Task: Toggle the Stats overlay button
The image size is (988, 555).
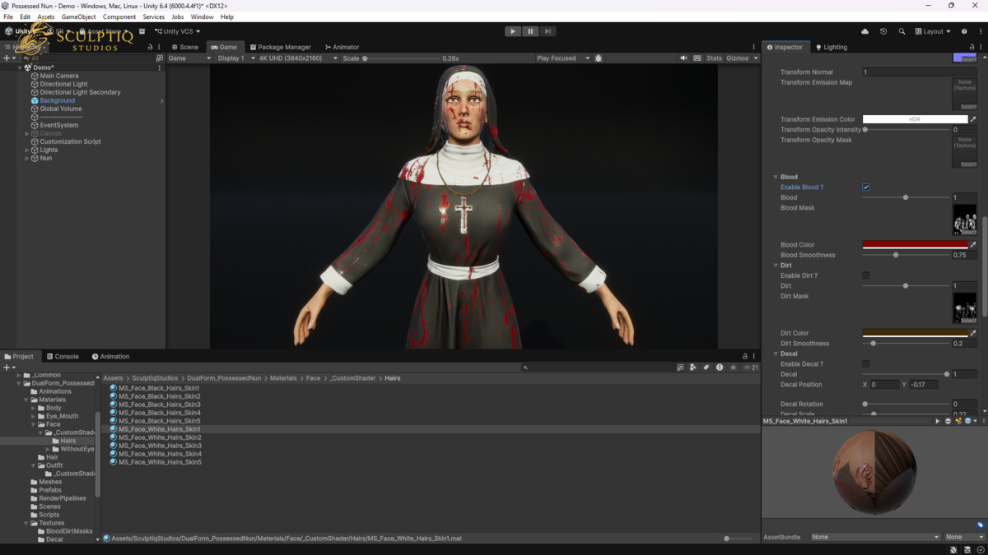Action: [714, 58]
